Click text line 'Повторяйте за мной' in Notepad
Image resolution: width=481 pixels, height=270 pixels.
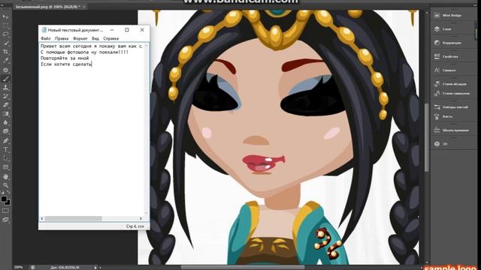(x=65, y=58)
